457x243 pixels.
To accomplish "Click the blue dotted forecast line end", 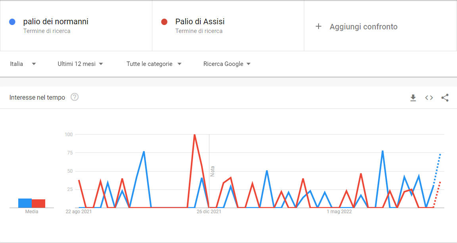I will (440, 154).
